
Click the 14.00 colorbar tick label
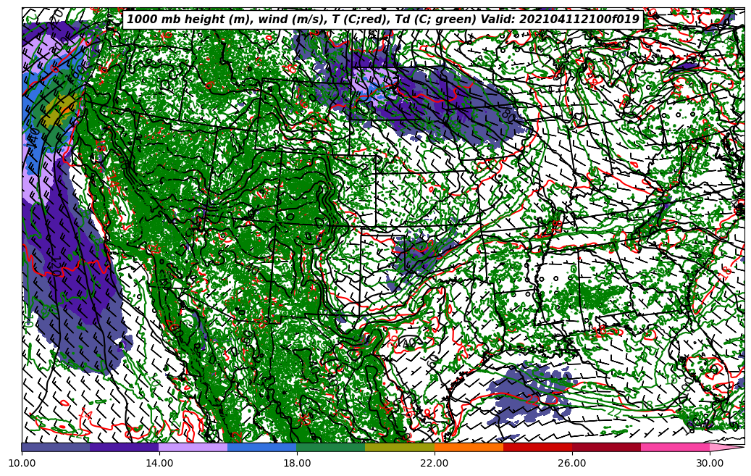click(x=159, y=463)
